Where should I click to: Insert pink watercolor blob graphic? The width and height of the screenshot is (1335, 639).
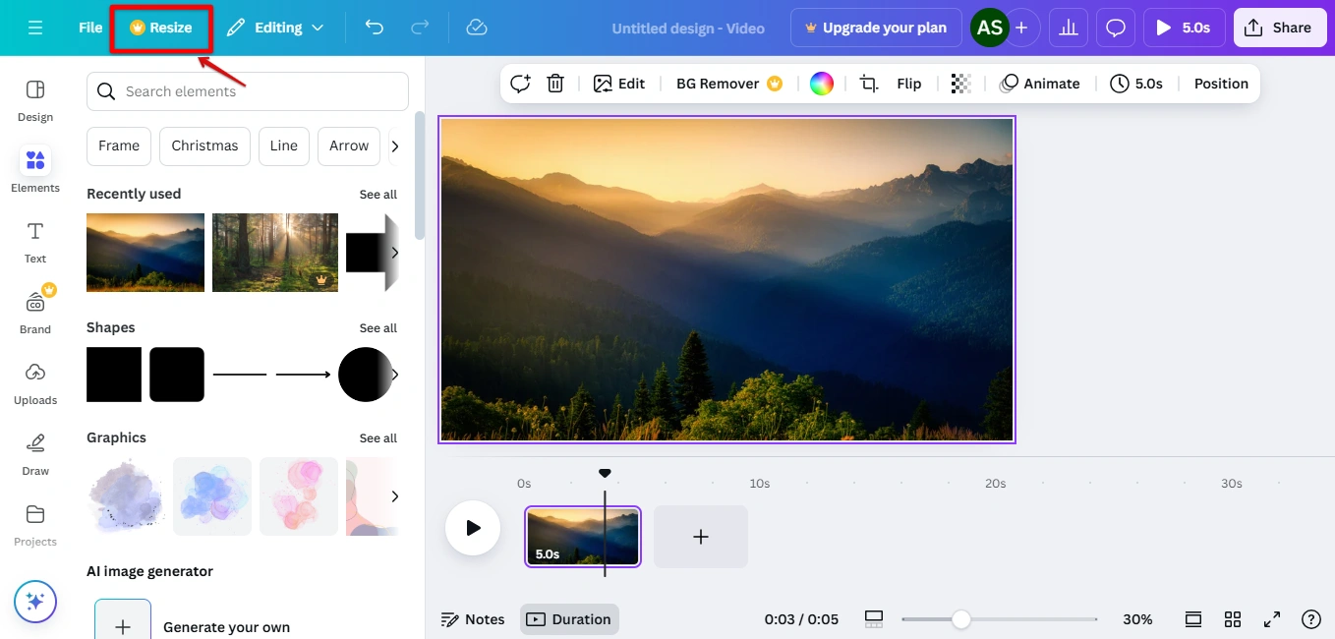click(x=299, y=496)
